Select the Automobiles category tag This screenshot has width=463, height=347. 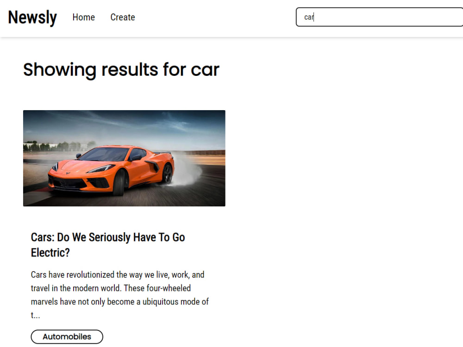coord(67,337)
